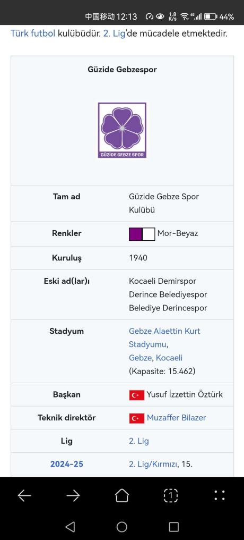Go to browser home page icon
Screen dimensions: 244x540
click(x=122, y=495)
